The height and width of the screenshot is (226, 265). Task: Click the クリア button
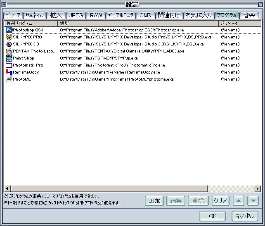point(220,201)
